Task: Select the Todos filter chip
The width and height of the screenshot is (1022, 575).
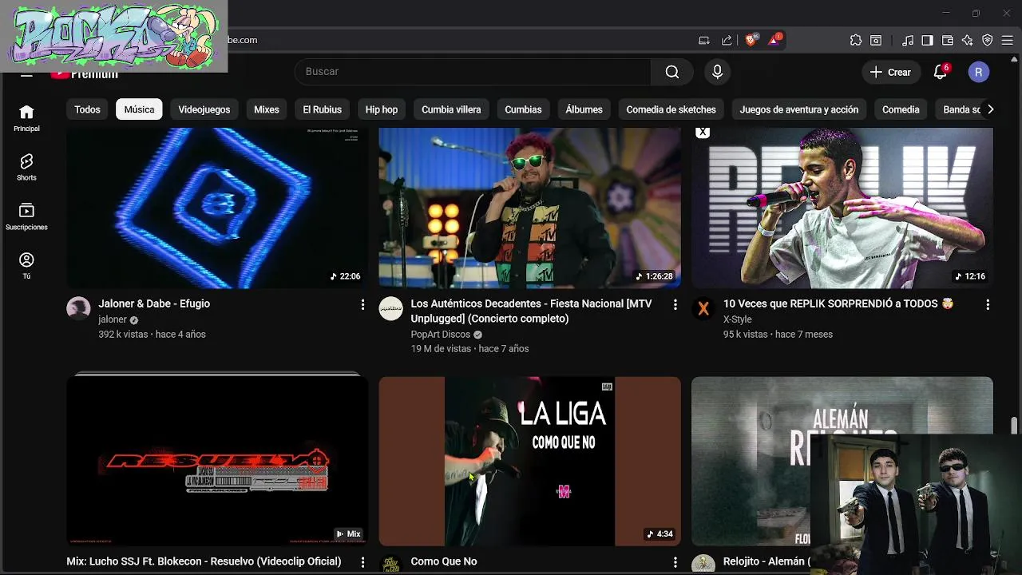Action: click(87, 109)
